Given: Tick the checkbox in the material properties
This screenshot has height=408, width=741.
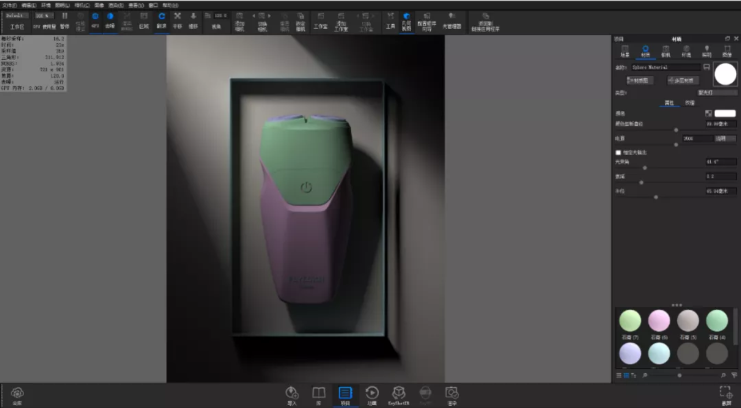Looking at the screenshot, I should pyautogui.click(x=618, y=152).
